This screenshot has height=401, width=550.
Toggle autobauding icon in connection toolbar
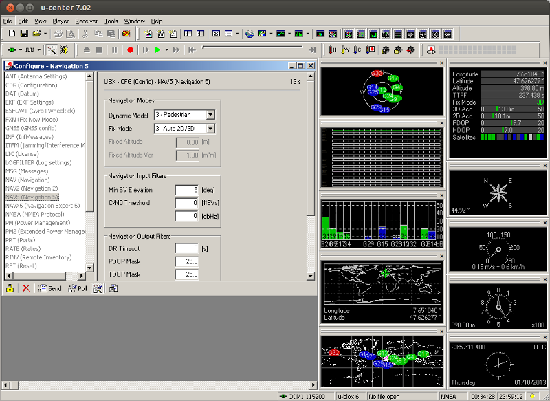tap(52, 50)
